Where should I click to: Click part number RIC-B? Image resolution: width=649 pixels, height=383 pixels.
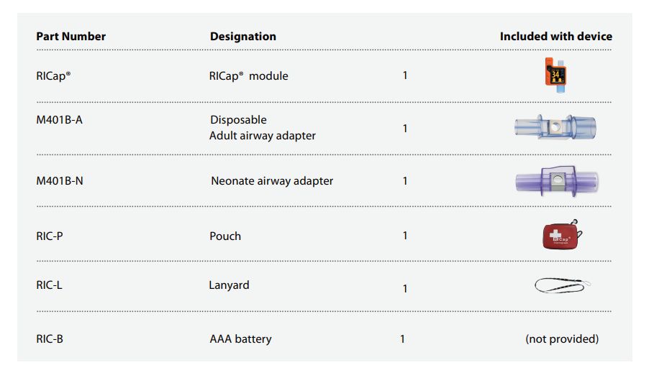point(50,338)
